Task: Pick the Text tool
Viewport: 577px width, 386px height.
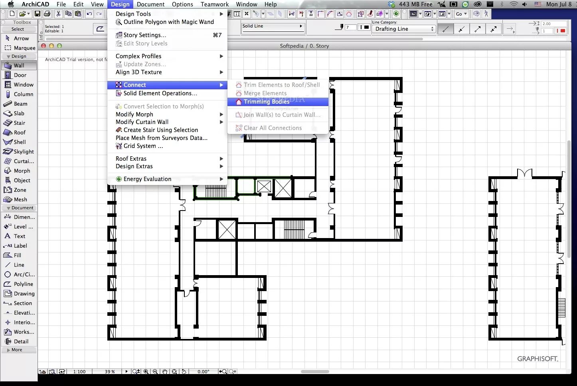Action: [x=19, y=236]
